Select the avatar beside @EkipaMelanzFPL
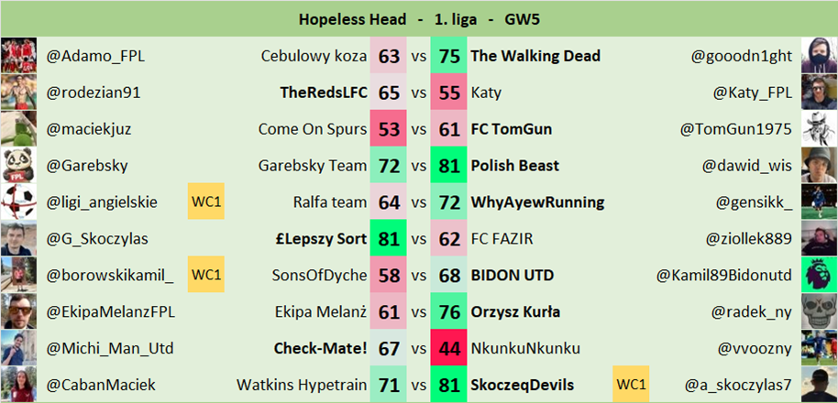This screenshot has height=403, width=838. pyautogui.click(x=18, y=311)
